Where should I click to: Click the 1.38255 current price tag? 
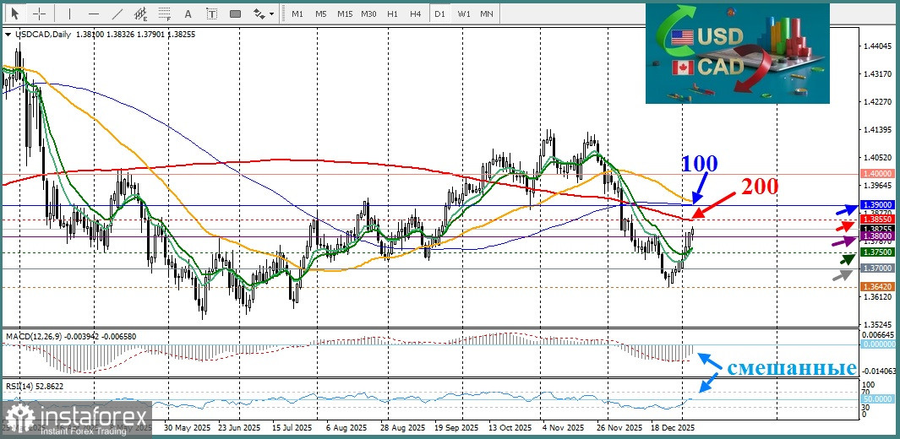pos(878,228)
